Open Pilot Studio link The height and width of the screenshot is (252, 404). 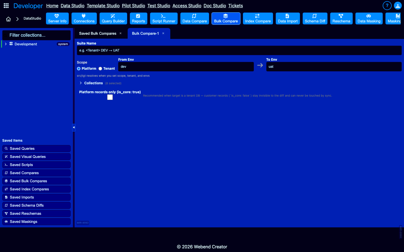pos(133,6)
